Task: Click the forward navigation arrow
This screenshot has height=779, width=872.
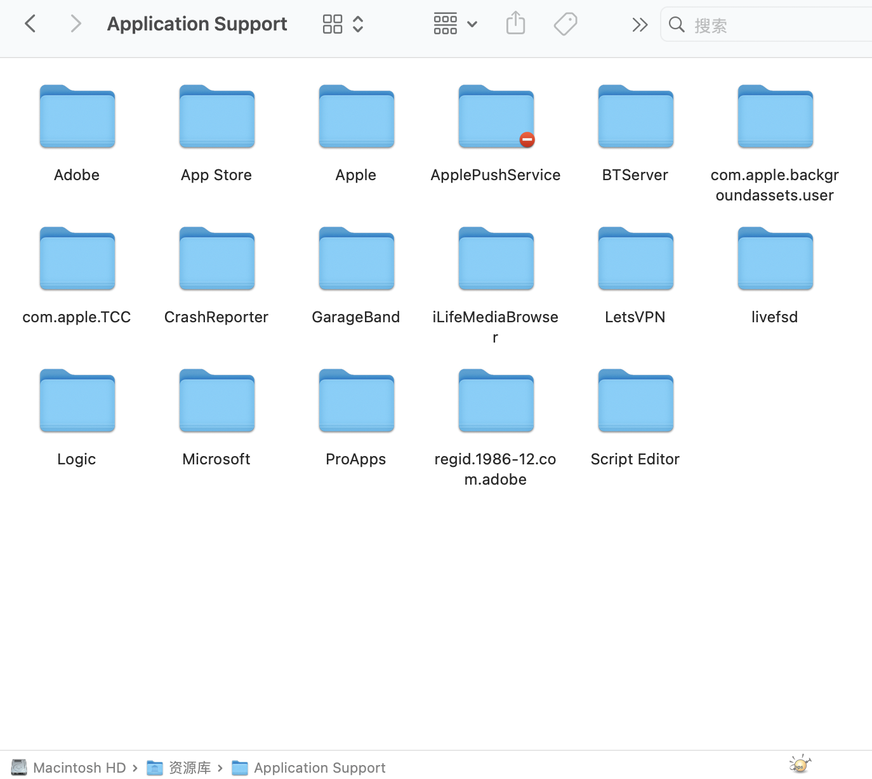Action: click(76, 24)
